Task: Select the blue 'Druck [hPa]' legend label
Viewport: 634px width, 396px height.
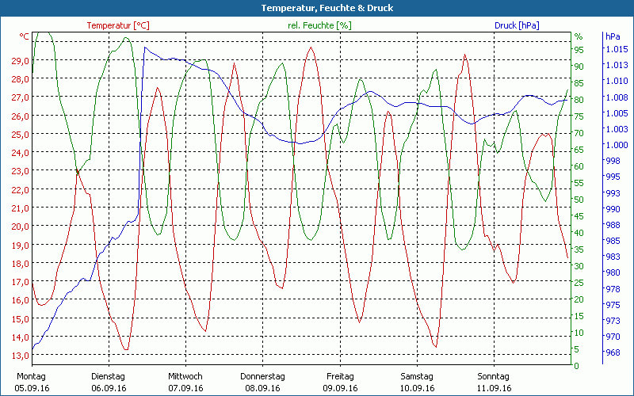Action: (517, 25)
